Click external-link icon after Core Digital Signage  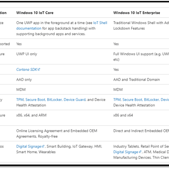[x=43, y=146]
